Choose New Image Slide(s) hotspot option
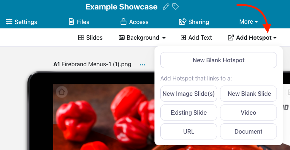The height and width of the screenshot is (150, 290). pos(189,94)
